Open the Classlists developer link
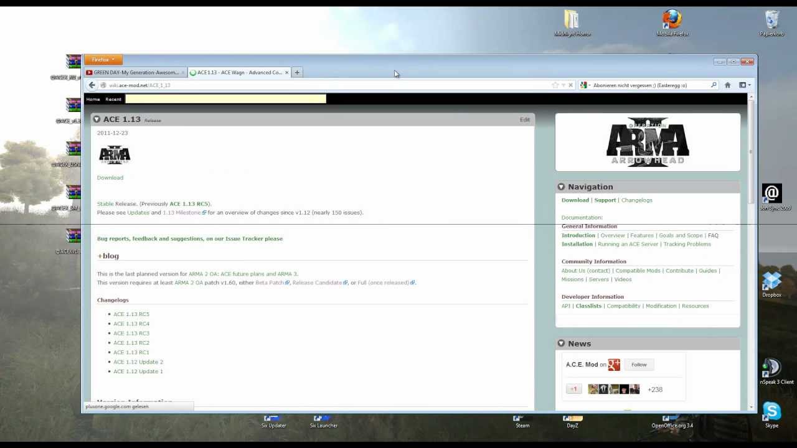The image size is (797, 448). [588, 306]
